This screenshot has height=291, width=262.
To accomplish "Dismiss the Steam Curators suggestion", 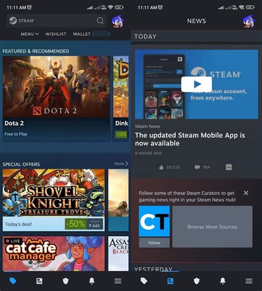I will [x=246, y=193].
